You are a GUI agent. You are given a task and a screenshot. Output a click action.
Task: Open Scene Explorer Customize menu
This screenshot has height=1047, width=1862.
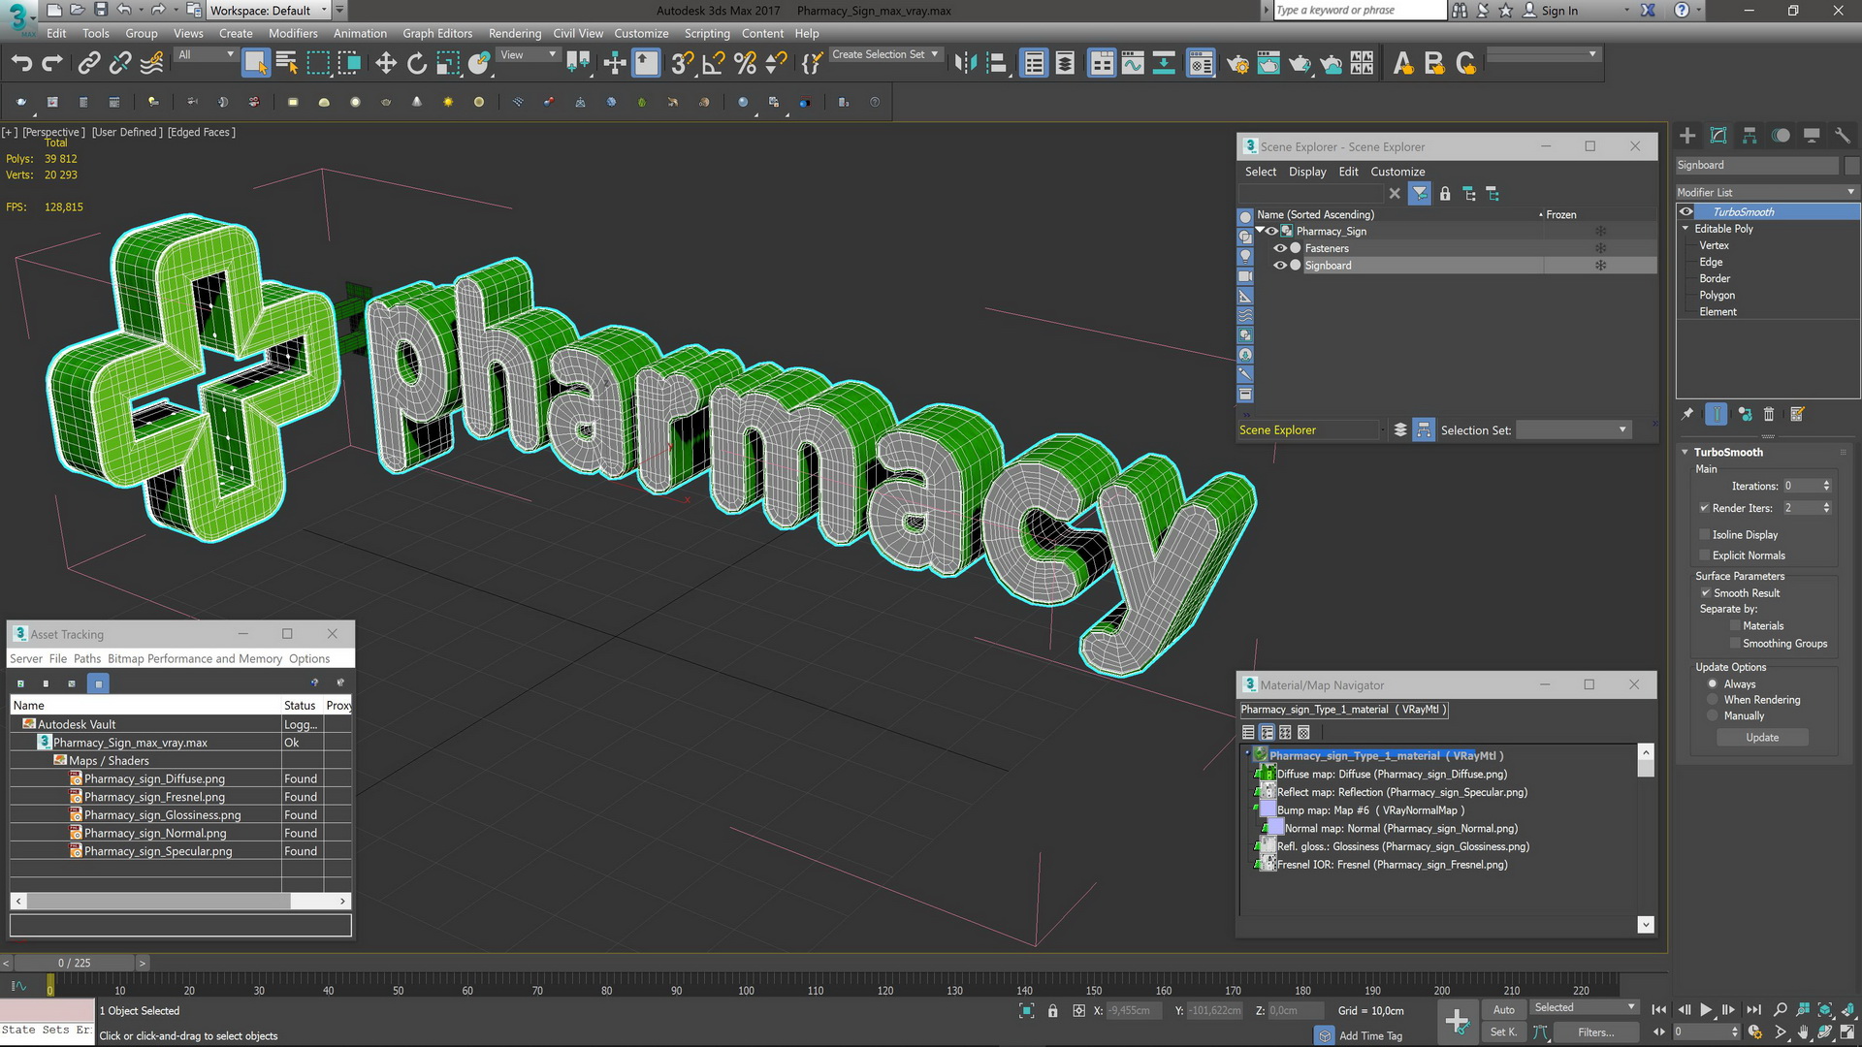(x=1397, y=172)
